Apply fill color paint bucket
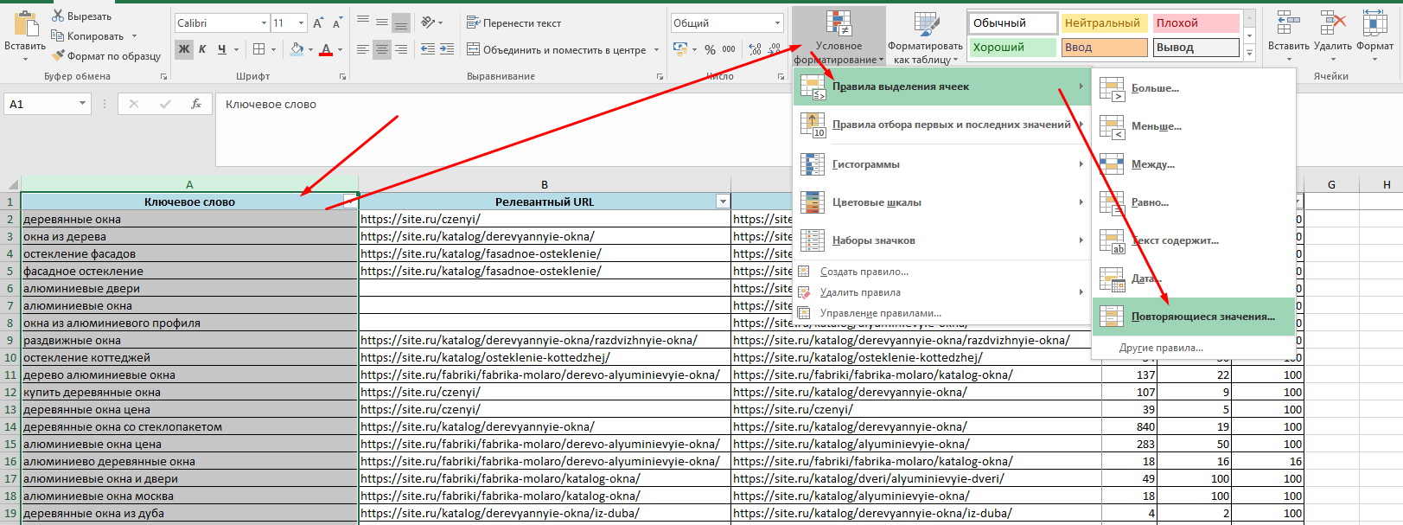The image size is (1403, 525). (297, 49)
